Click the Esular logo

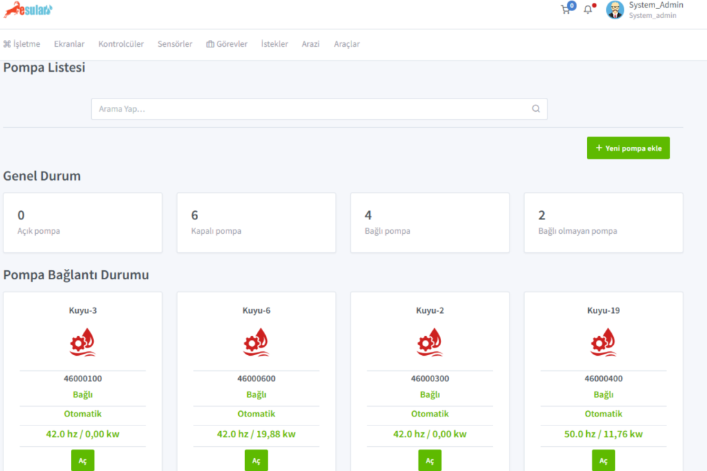[28, 10]
